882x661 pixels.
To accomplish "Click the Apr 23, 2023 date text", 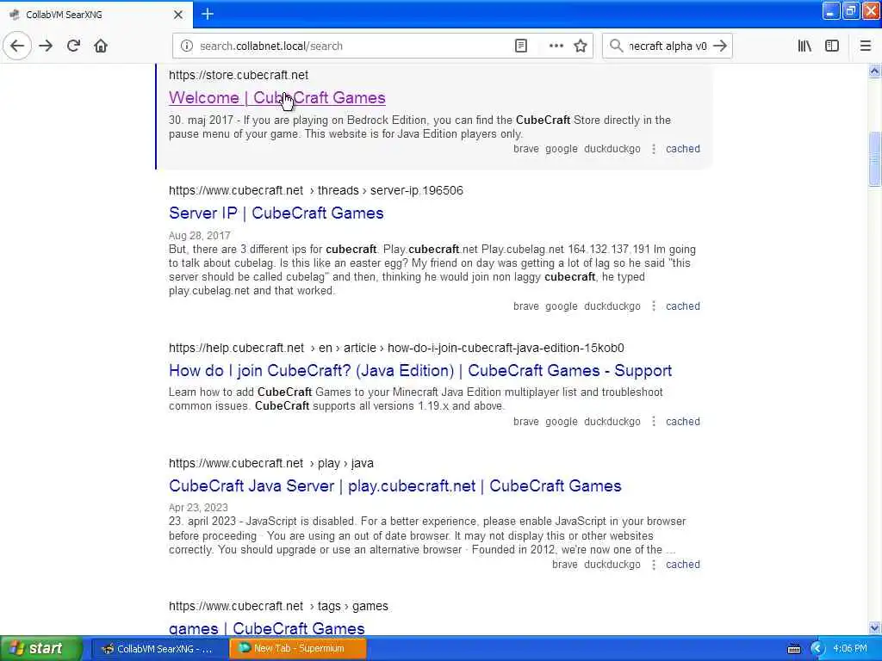I will 198,508.
